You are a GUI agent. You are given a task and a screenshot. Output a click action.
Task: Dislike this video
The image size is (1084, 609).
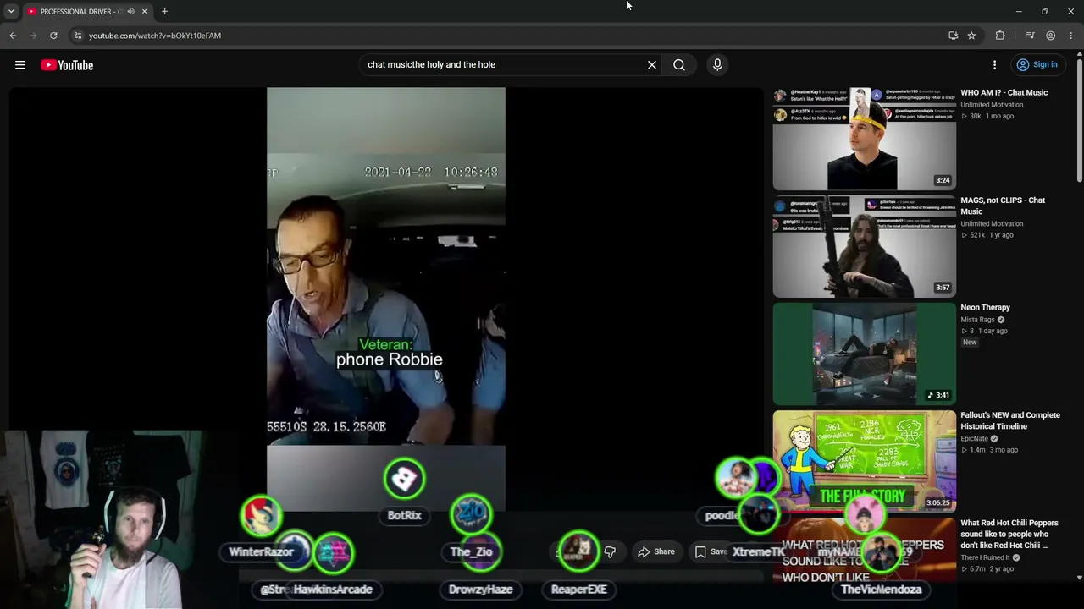(610, 551)
